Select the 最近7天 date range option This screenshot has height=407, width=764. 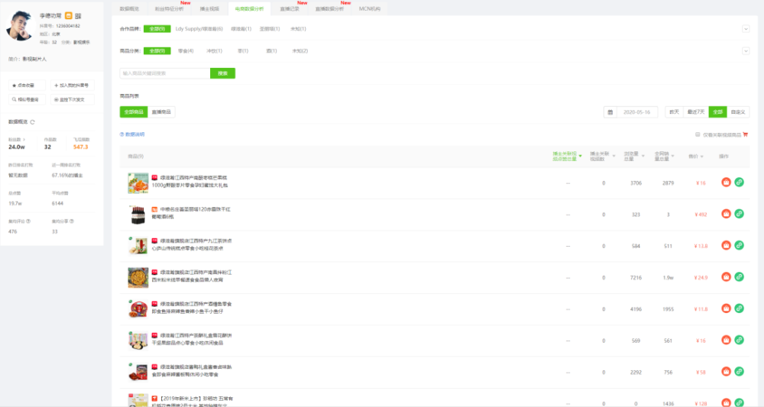(x=696, y=112)
